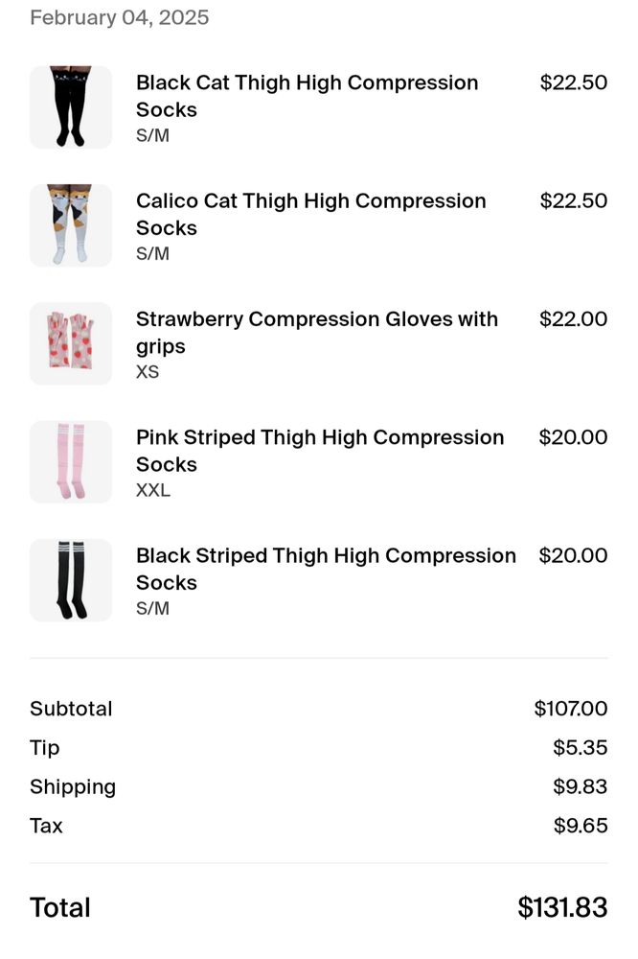Screen dimensions: 638x959
Task: Click the XS size label for gloves
Action: (x=145, y=372)
